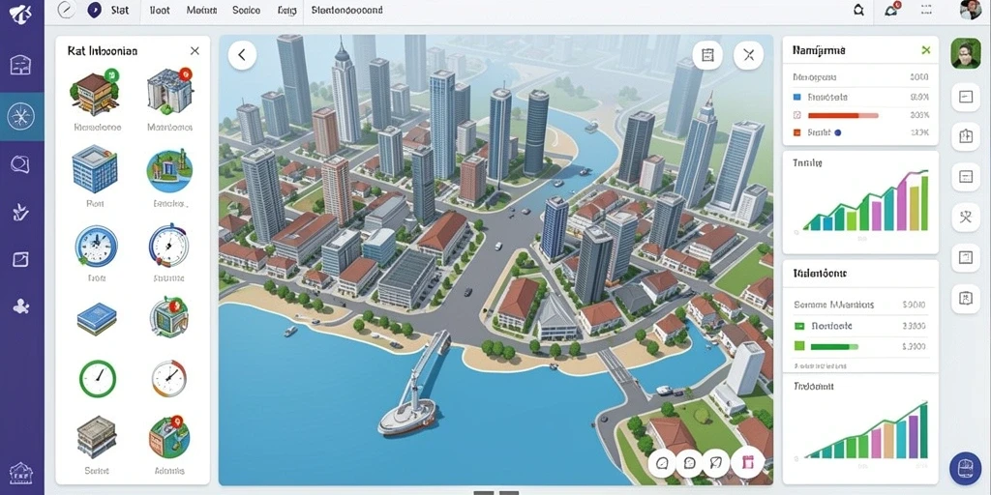Select the circular park landscape icon

pyautogui.click(x=169, y=170)
